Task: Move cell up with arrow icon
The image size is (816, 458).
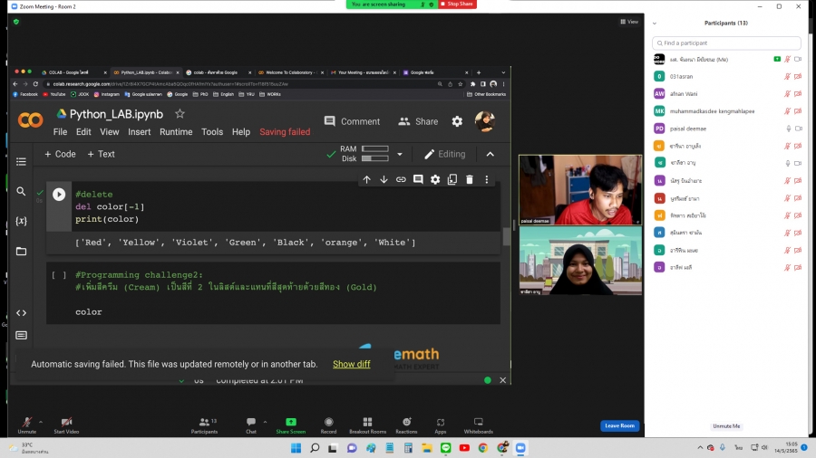Action: (366, 180)
